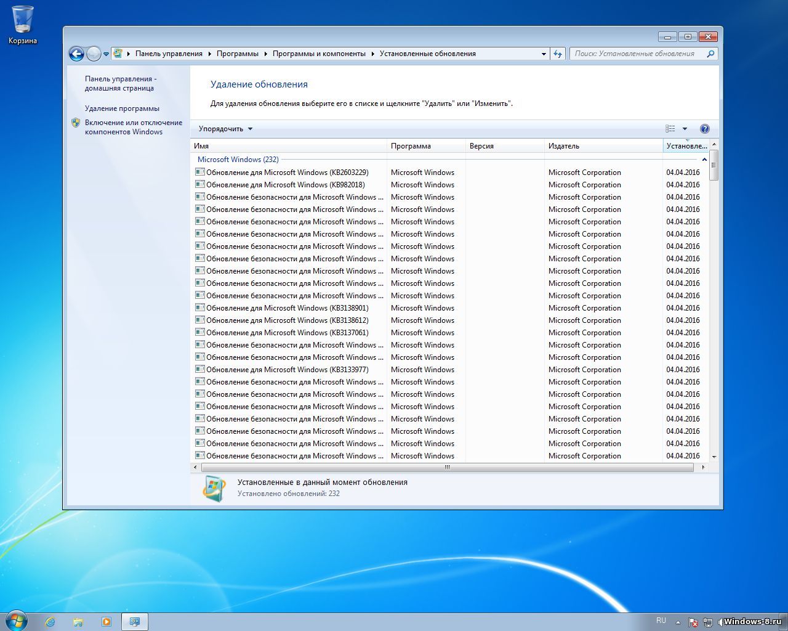Open 'Панель управления - домашняя страница' link
The height and width of the screenshot is (631, 788).
pyautogui.click(x=121, y=83)
